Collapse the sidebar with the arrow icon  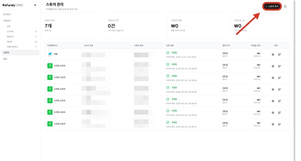(35, 5)
